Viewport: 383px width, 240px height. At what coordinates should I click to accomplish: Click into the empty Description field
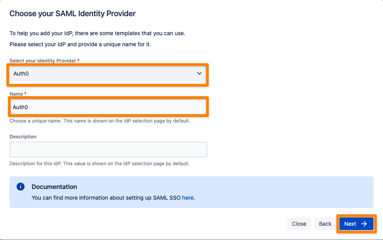(x=108, y=149)
